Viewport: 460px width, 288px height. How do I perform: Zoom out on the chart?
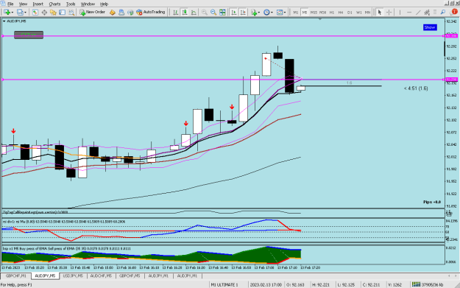point(213,12)
